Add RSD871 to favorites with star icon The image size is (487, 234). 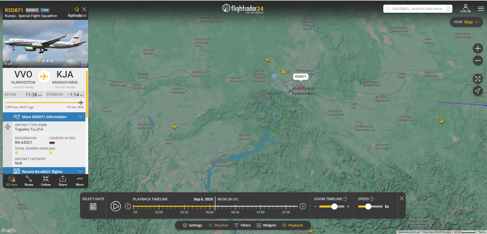coord(77,9)
